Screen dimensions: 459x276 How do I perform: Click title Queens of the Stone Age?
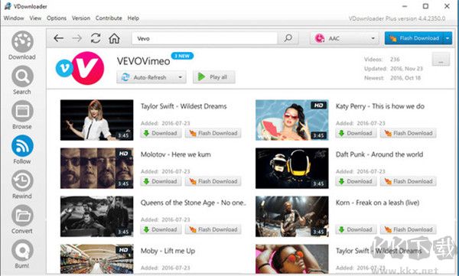[194, 203]
